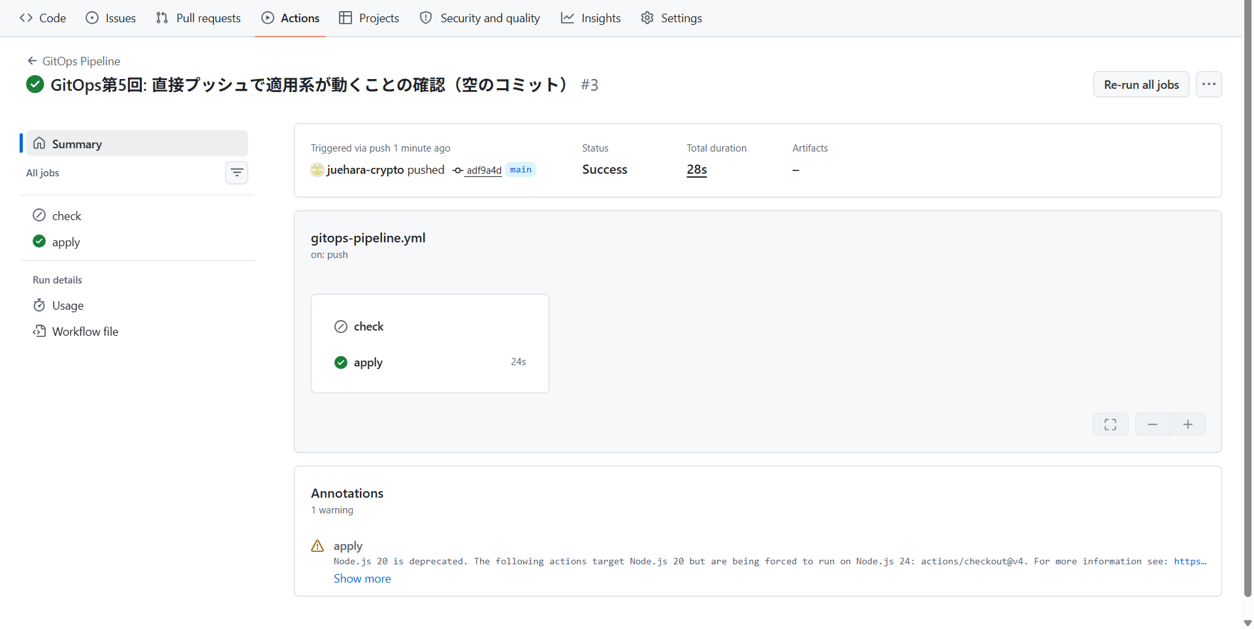Click the fullscreen graph icon
Image resolution: width=1254 pixels, height=629 pixels.
pyautogui.click(x=1110, y=425)
